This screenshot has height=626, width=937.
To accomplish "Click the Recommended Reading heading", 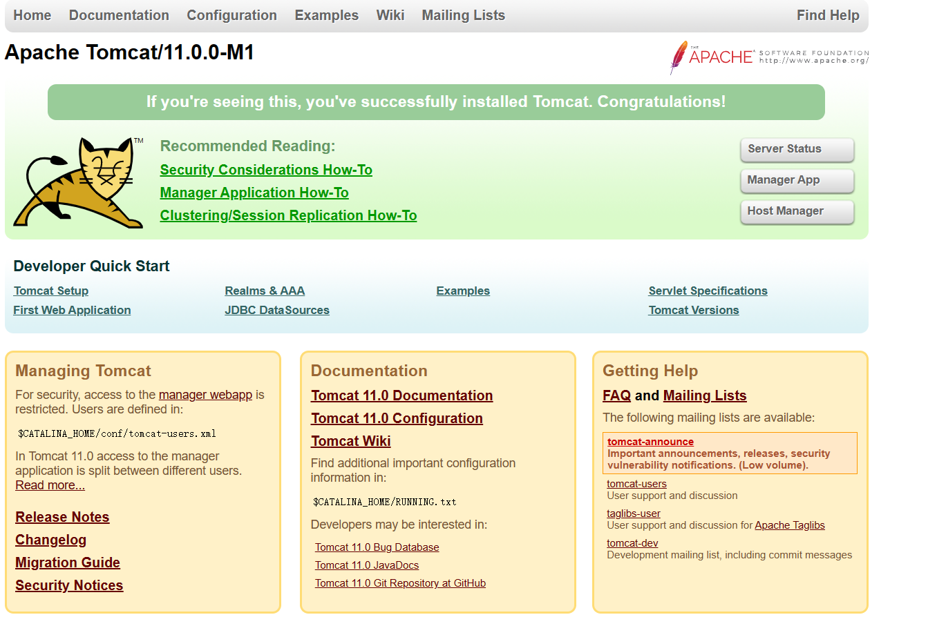I will (x=247, y=146).
